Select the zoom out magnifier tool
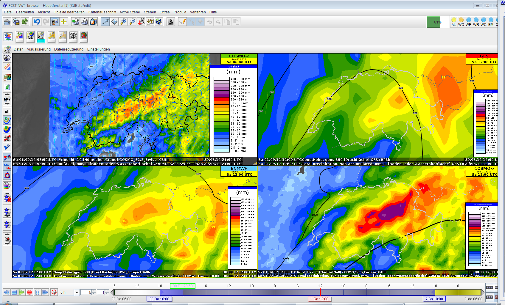Image resolution: width=505 pixels, height=305 pixels. tap(132, 22)
